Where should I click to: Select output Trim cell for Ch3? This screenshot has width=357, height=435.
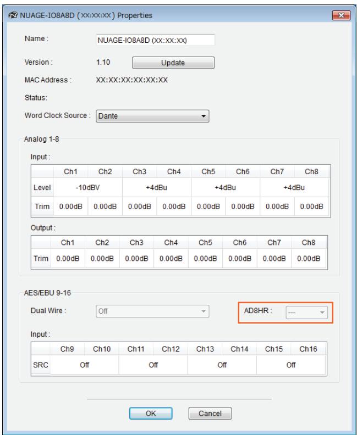136,258
